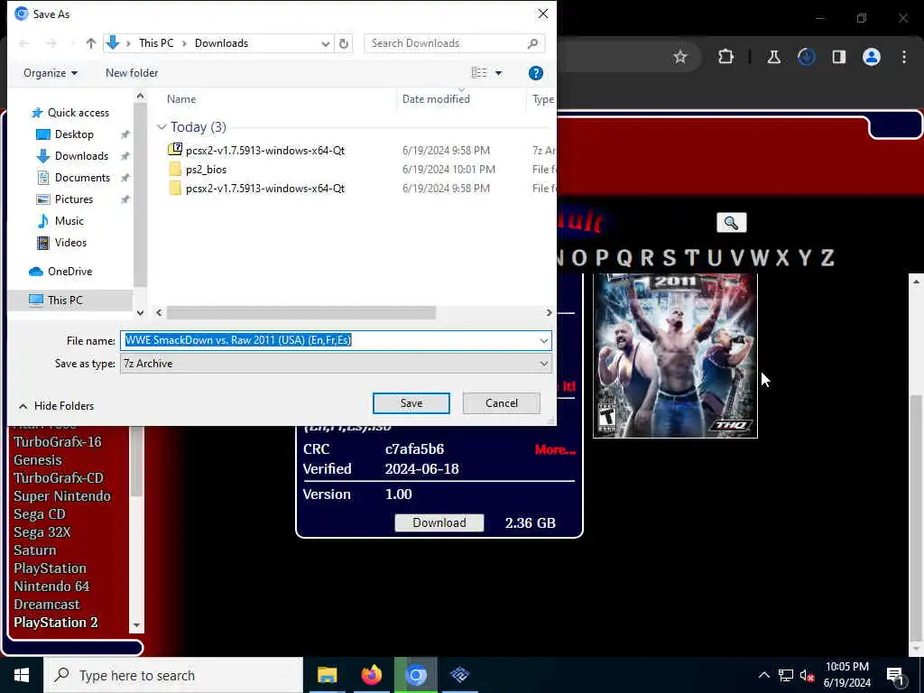Collapse the Today (3) group
The width and height of the screenshot is (924, 693).
click(162, 126)
